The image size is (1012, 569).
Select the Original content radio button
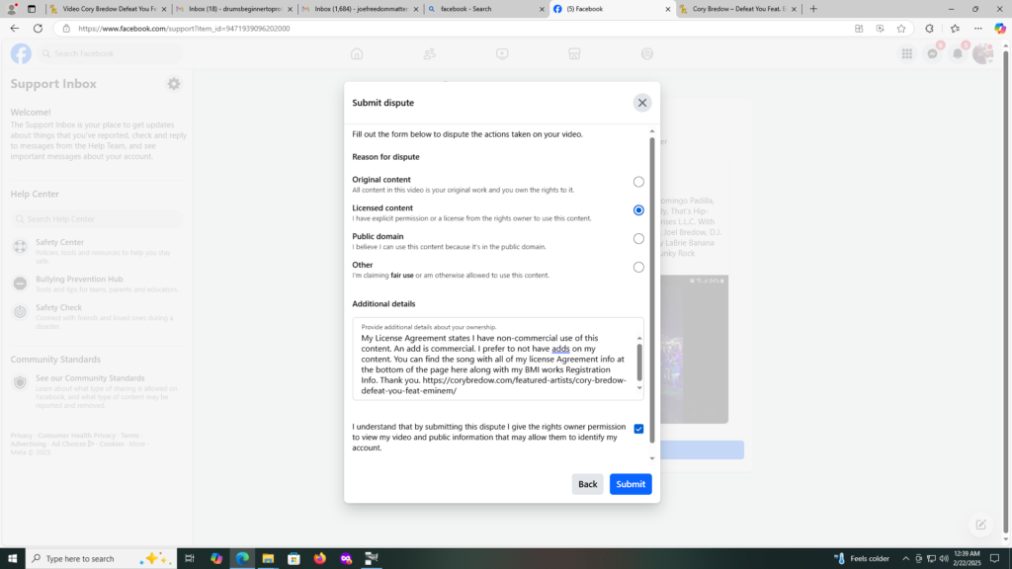pyautogui.click(x=638, y=182)
